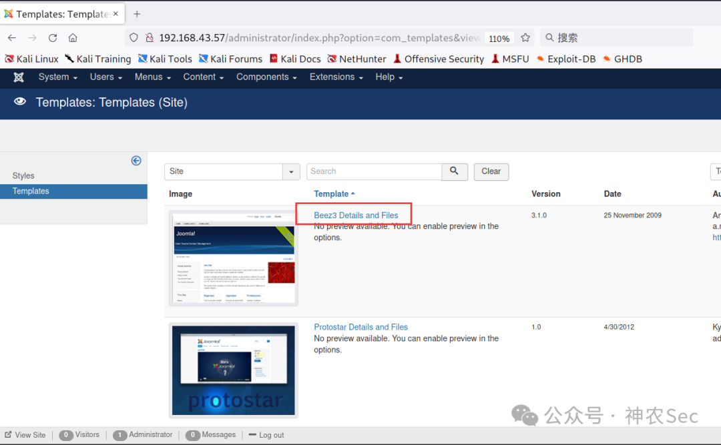This screenshot has width=721, height=445.
Task: Open the Menus dropdown menu
Action: 153,77
